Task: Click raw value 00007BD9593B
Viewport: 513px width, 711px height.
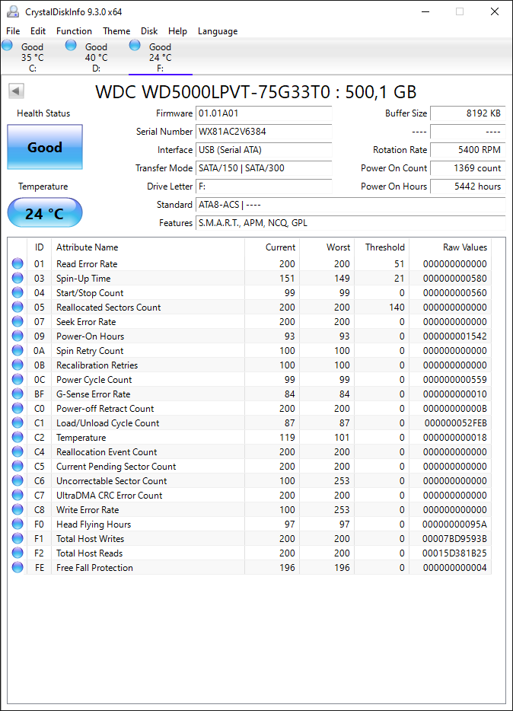Action: pyautogui.click(x=454, y=539)
